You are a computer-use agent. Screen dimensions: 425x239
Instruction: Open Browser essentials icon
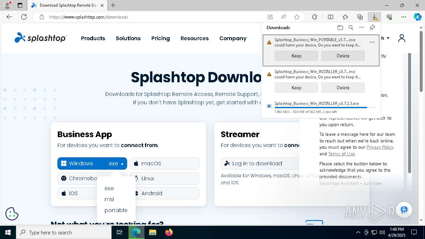coord(389,17)
